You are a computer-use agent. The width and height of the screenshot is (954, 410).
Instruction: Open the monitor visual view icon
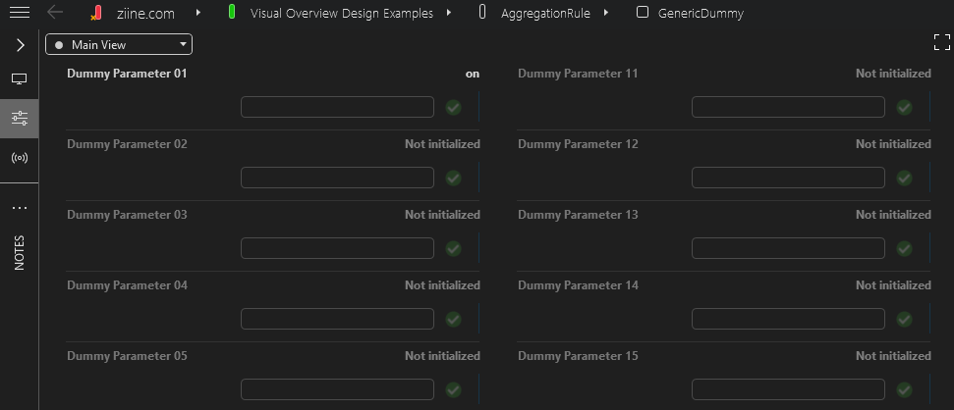tap(20, 78)
